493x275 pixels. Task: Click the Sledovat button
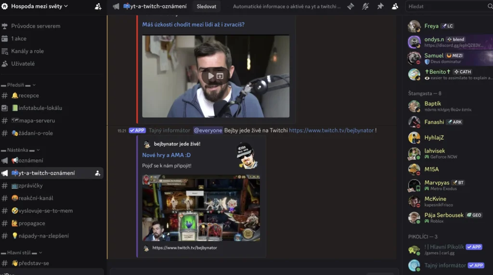pos(206,6)
